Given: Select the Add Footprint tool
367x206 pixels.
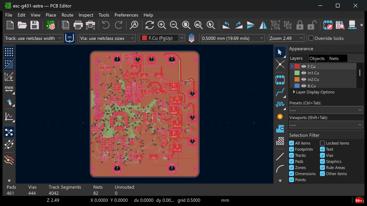Looking at the screenshot, I should coord(280,80).
